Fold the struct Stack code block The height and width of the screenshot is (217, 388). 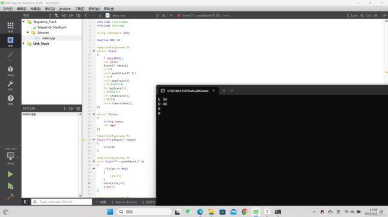[94, 51]
